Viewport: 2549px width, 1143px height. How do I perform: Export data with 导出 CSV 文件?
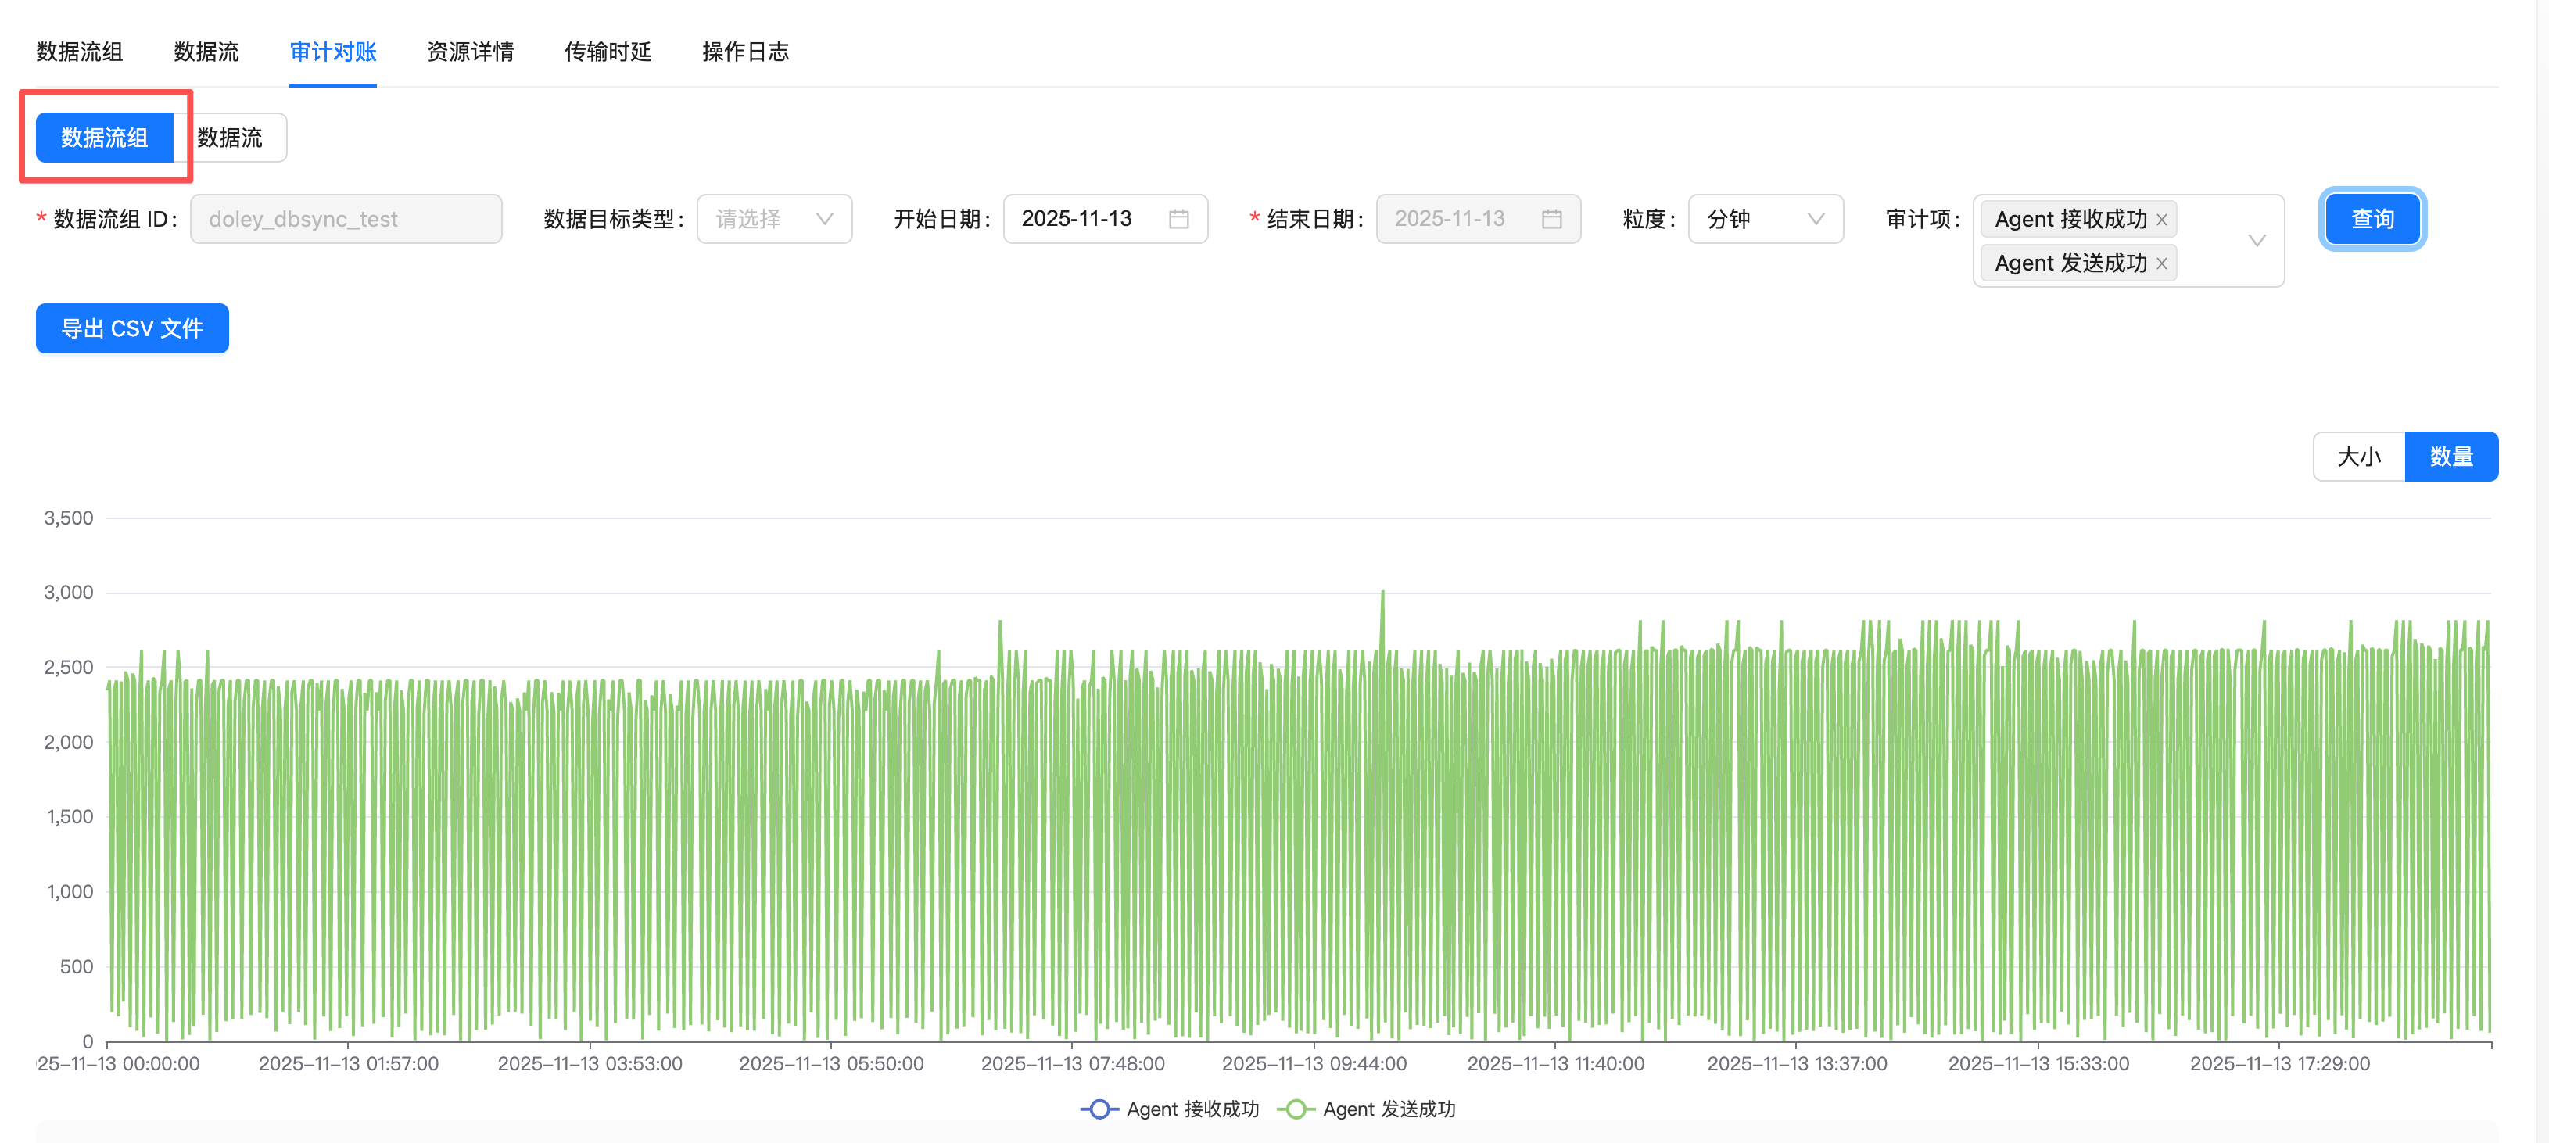coord(131,328)
